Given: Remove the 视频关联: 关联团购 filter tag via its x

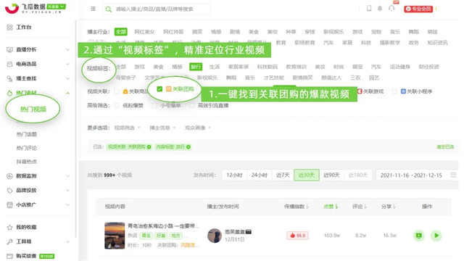Looking at the screenshot, I should pyautogui.click(x=149, y=146).
